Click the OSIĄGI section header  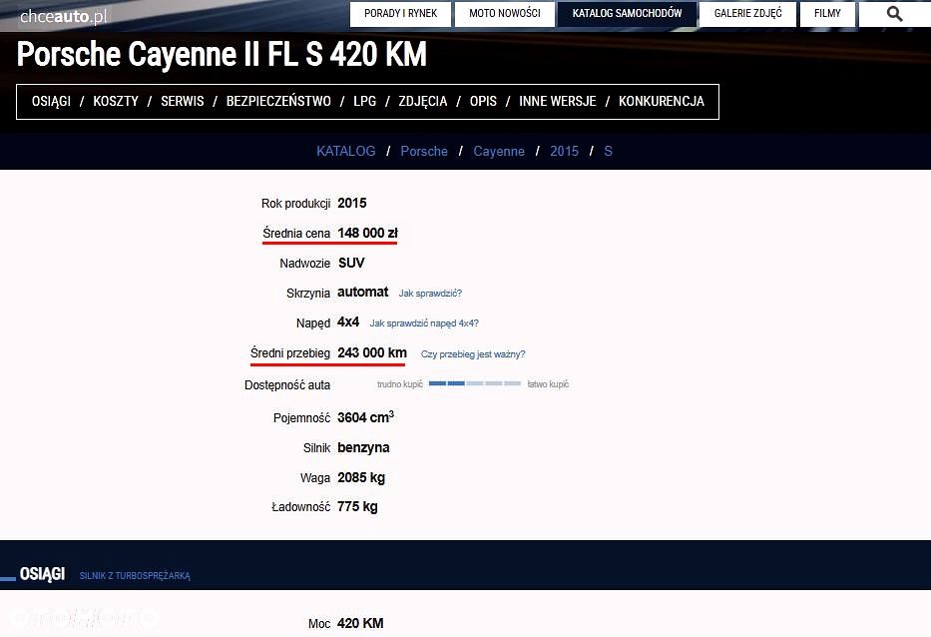point(42,574)
